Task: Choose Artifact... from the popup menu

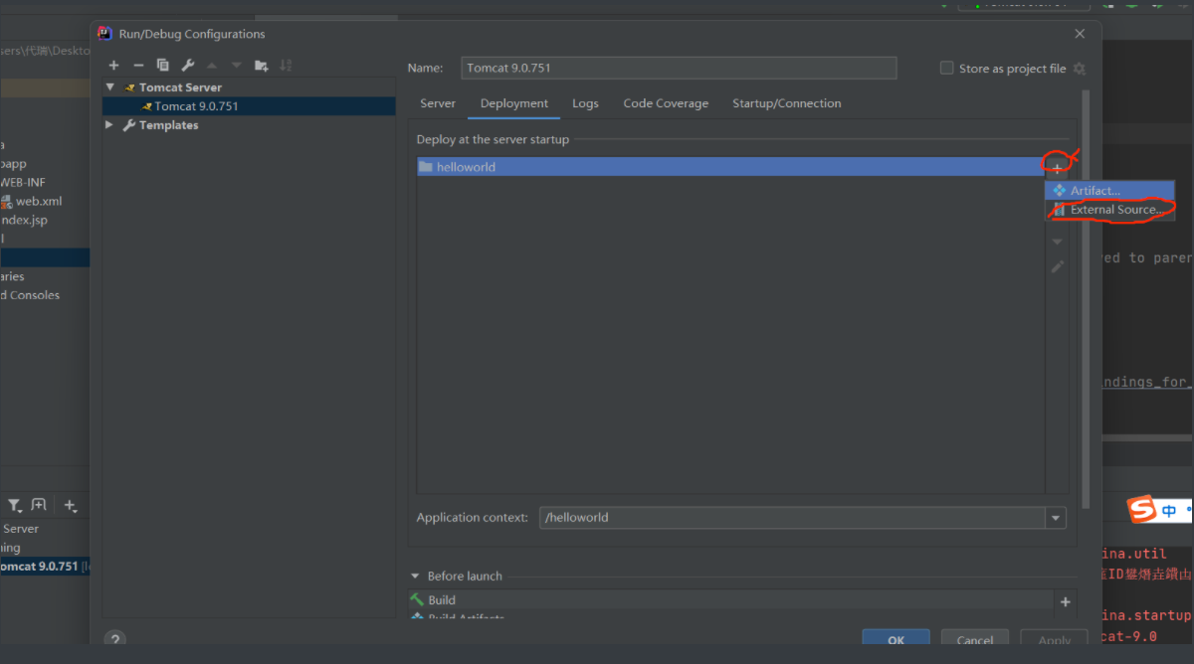Action: (x=1094, y=191)
